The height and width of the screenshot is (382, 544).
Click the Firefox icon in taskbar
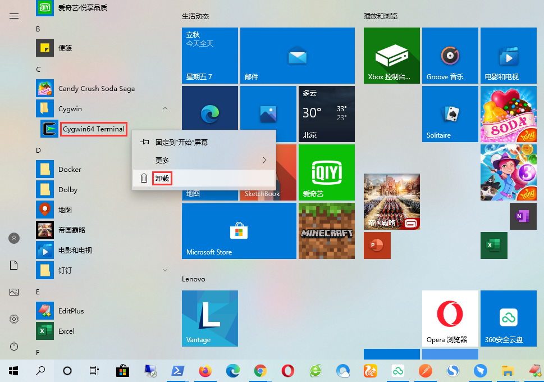click(x=205, y=371)
